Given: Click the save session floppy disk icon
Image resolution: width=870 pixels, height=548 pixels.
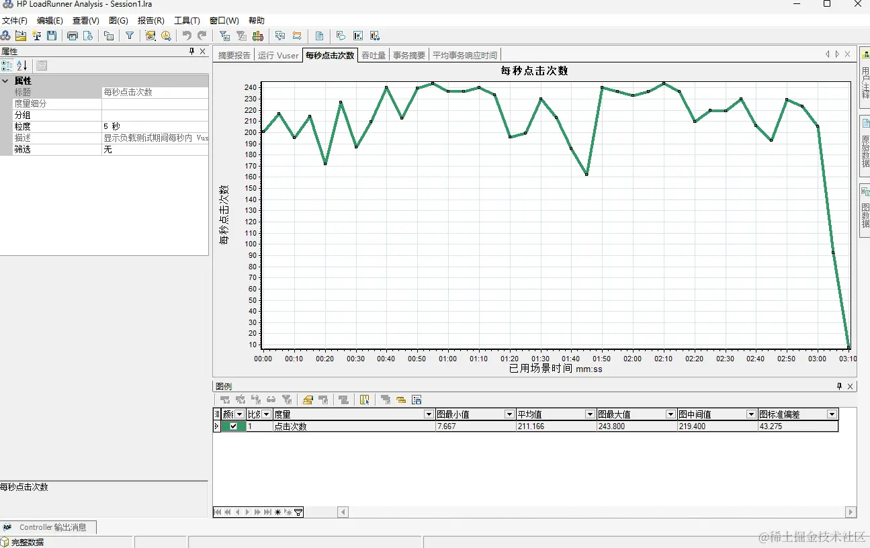Looking at the screenshot, I should (52, 36).
